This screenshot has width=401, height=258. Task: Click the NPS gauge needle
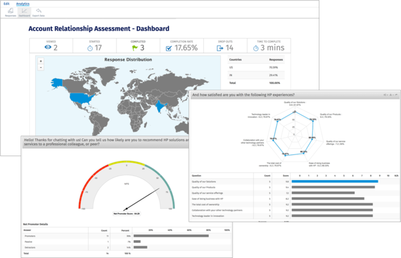pyautogui.click(x=142, y=199)
